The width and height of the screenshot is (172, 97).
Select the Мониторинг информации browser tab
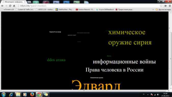pos(14,2)
